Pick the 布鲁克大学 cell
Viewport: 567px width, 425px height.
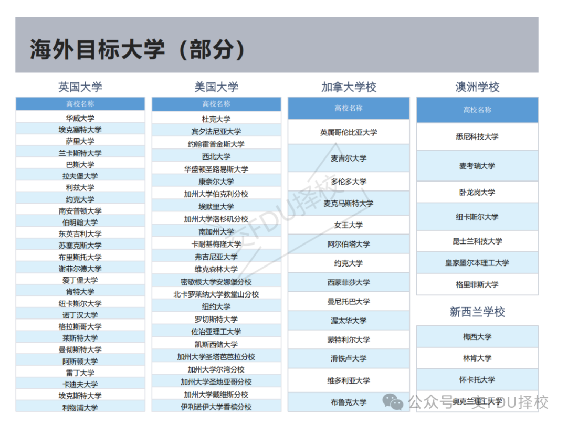(349, 402)
